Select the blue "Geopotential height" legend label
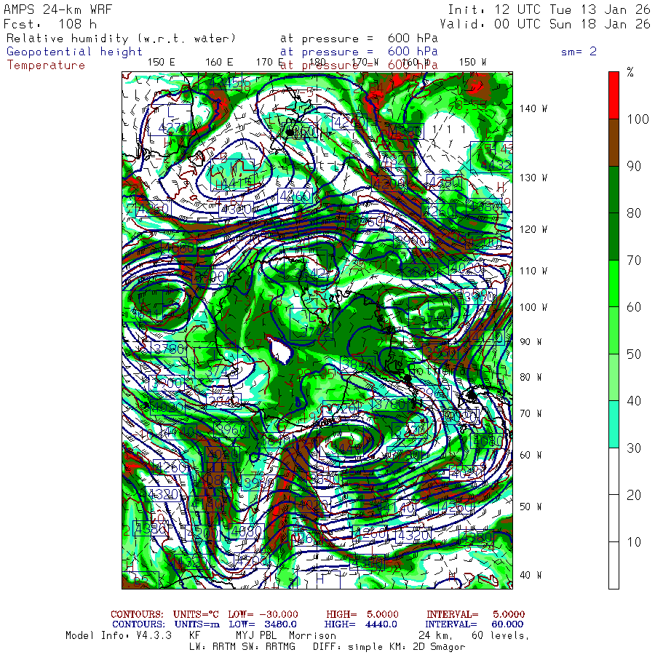The image size is (655, 655). 75,52
